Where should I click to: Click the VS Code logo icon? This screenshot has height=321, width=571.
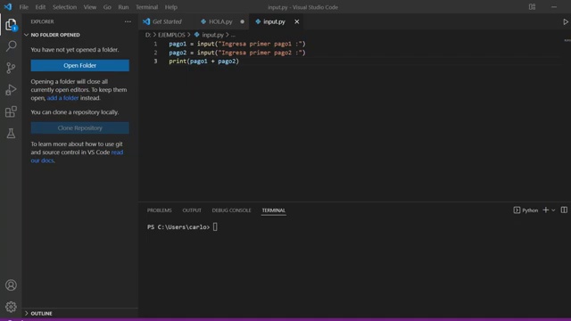pyautogui.click(x=8, y=7)
